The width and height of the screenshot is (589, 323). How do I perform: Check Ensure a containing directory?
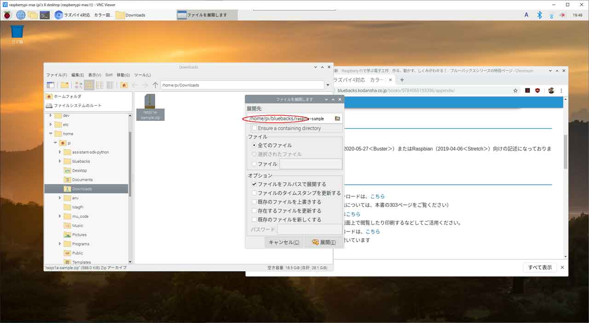[254, 128]
